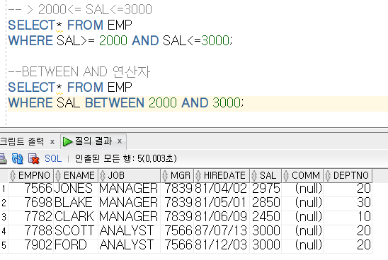Viewport: 388px width, 260px height.
Task: Sort by the DEPTNO column header
Action: pos(348,175)
